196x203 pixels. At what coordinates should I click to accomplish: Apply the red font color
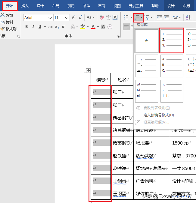point(93,27)
